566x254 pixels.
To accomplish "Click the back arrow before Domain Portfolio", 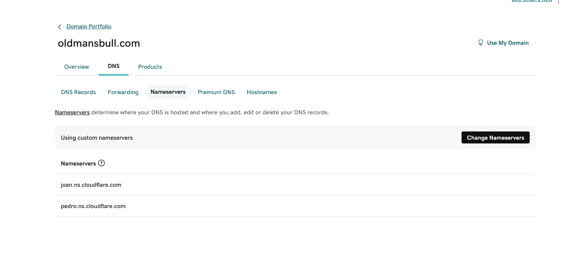I will pos(59,27).
